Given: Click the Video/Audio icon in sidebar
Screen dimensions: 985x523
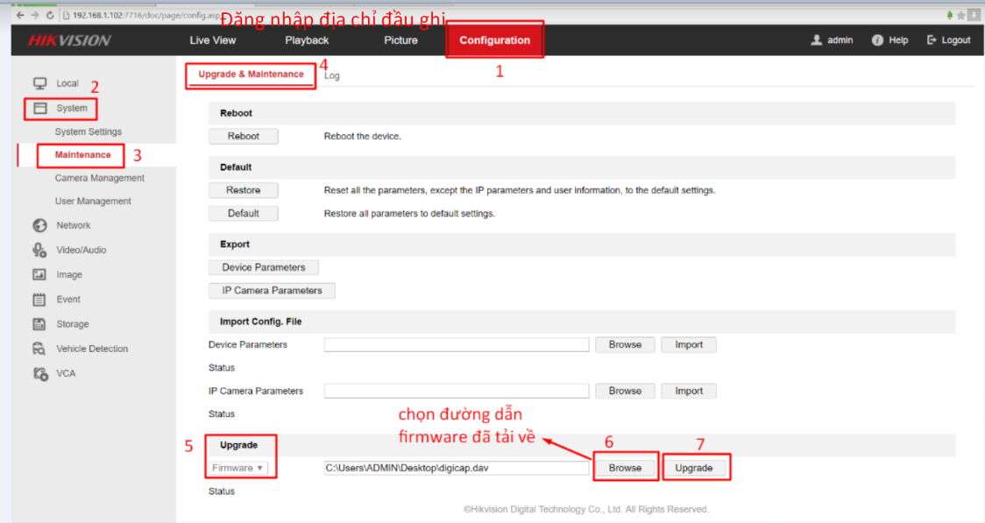Looking at the screenshot, I should pos(39,250).
